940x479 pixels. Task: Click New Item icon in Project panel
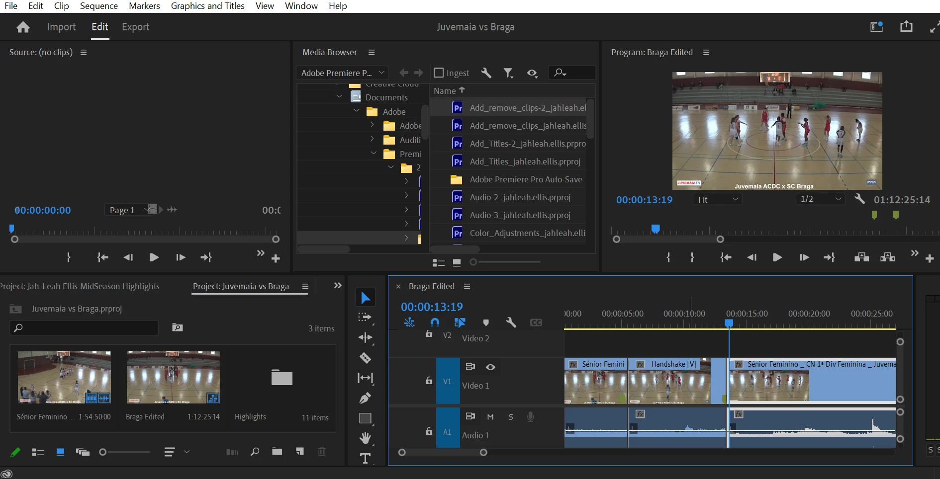(300, 452)
